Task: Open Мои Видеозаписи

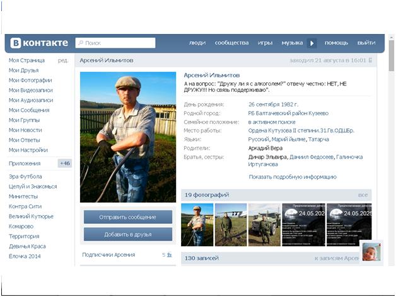Action: [x=30, y=90]
